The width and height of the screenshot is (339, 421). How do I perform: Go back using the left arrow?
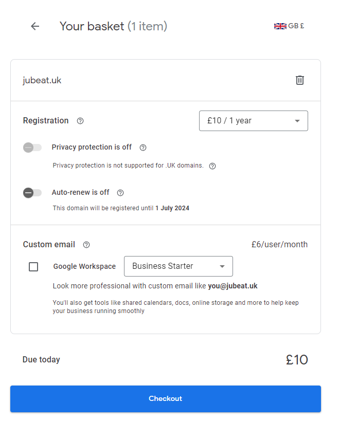[x=35, y=26]
